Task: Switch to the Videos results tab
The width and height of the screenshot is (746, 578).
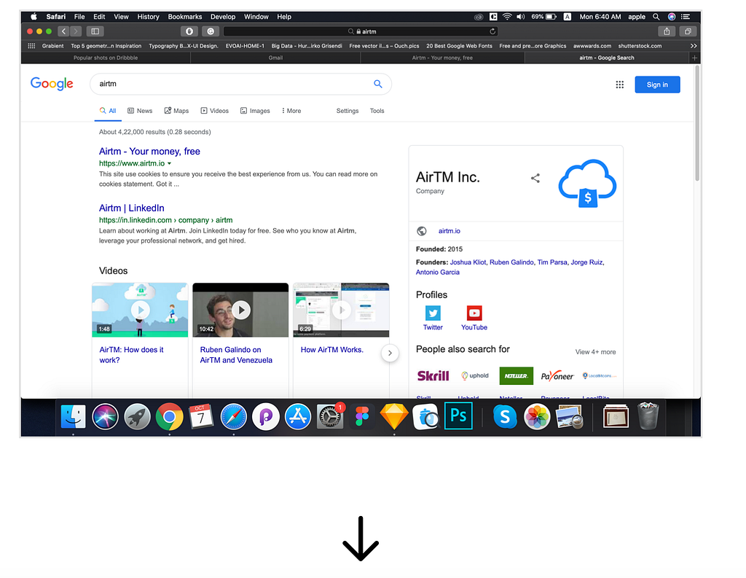Action: point(215,111)
